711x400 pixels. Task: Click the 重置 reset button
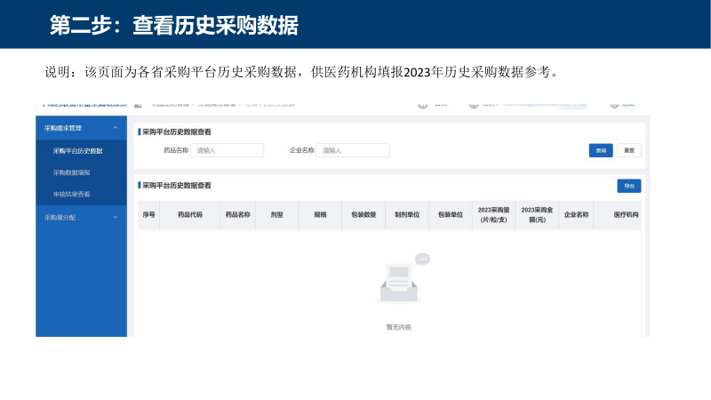click(x=629, y=150)
